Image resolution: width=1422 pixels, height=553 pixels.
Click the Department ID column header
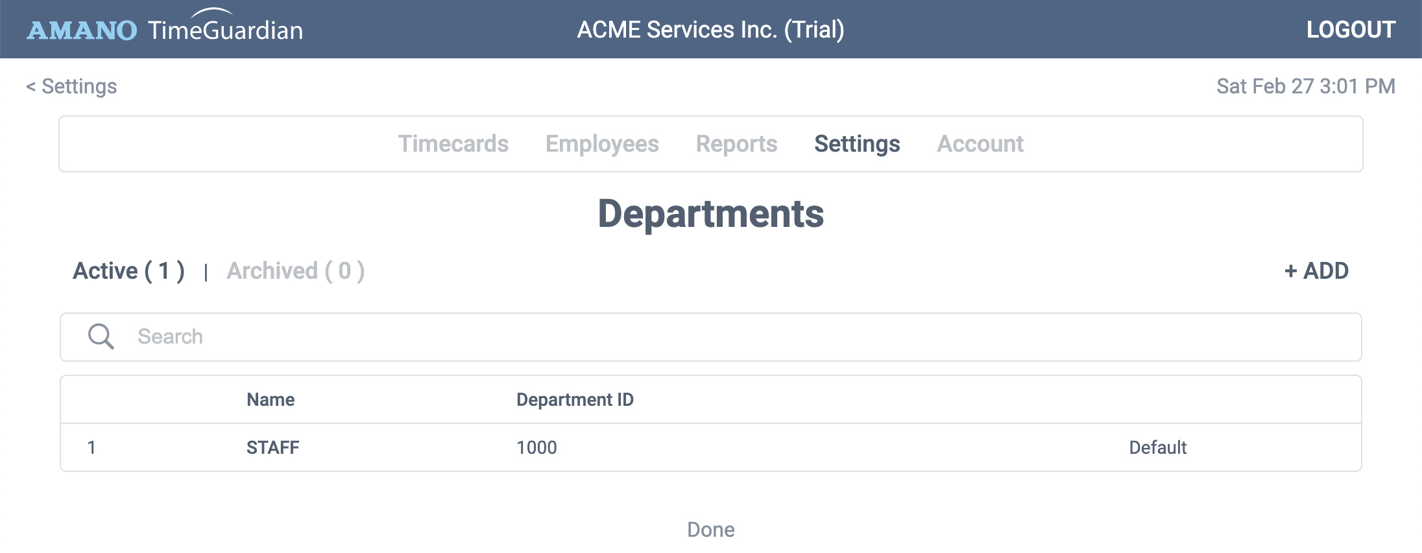coord(575,399)
